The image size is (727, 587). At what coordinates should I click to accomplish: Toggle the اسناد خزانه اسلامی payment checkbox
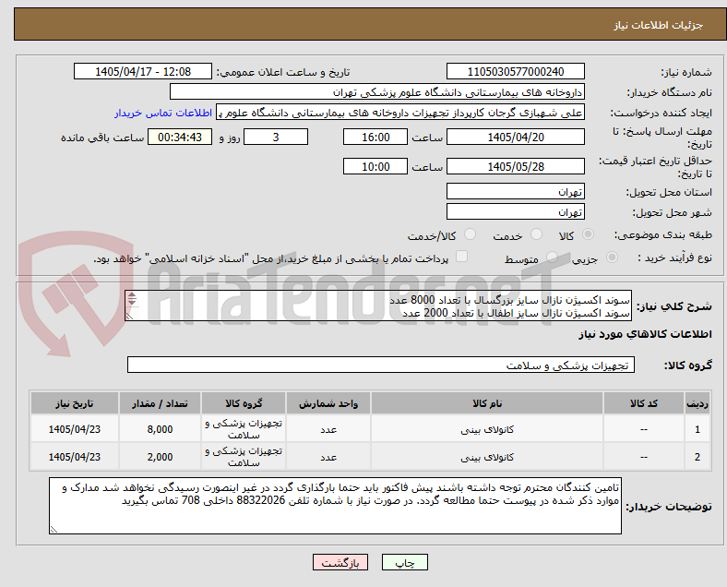coord(462,257)
